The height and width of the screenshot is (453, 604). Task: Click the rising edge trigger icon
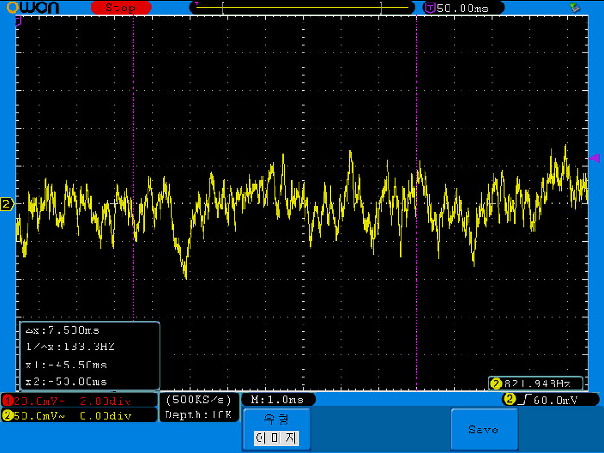[x=525, y=400]
